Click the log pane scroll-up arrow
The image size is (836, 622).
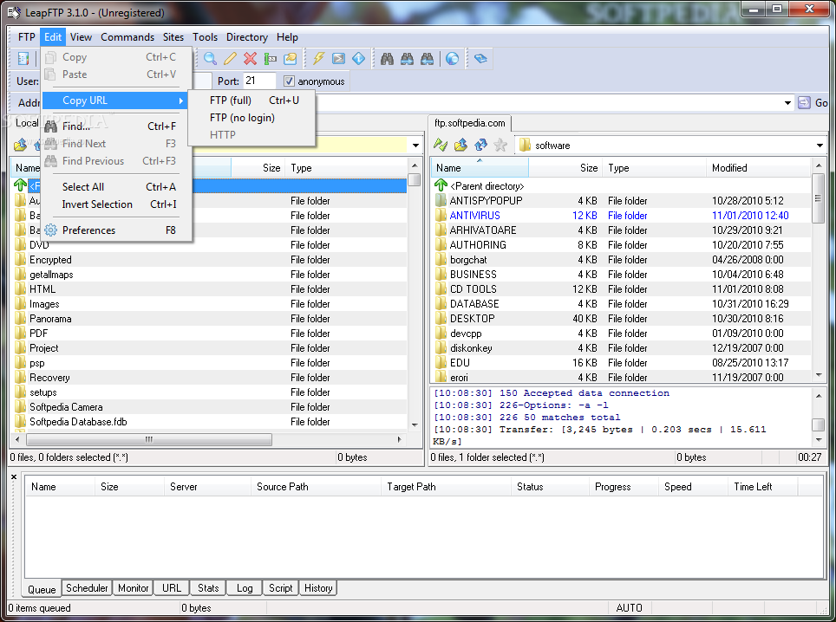(819, 396)
